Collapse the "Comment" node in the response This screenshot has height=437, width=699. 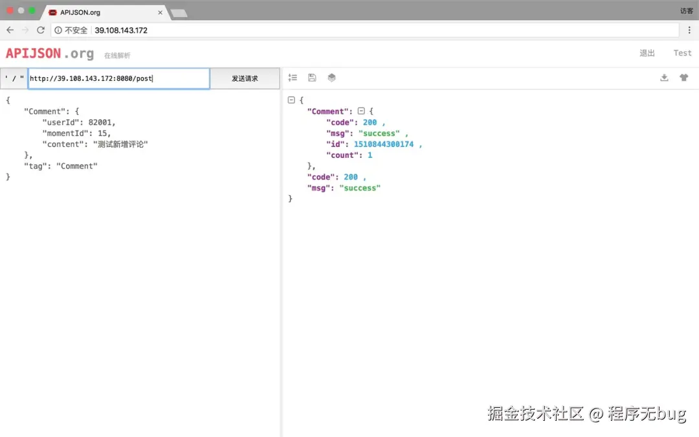(361, 111)
